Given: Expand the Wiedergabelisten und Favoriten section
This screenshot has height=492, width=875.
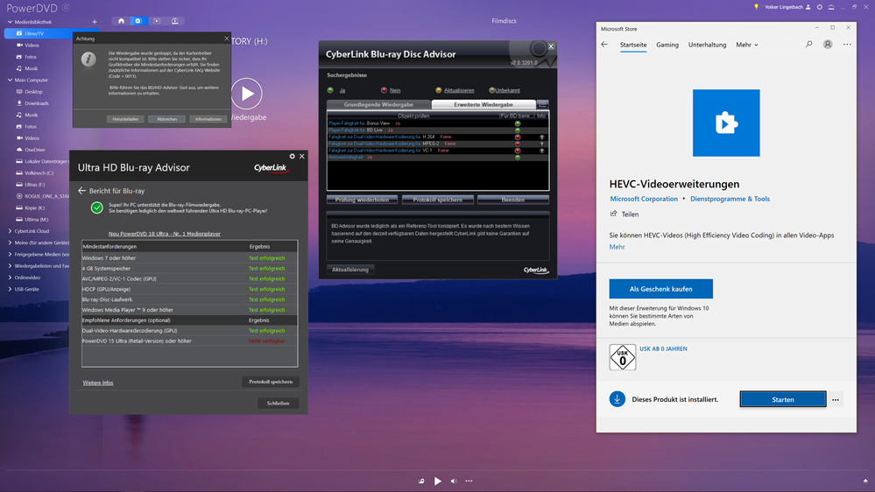Looking at the screenshot, I should pos(10,266).
